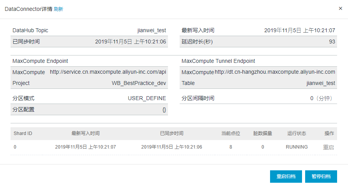Click the 暂停归档 button
The image size is (348, 187).
321,177
